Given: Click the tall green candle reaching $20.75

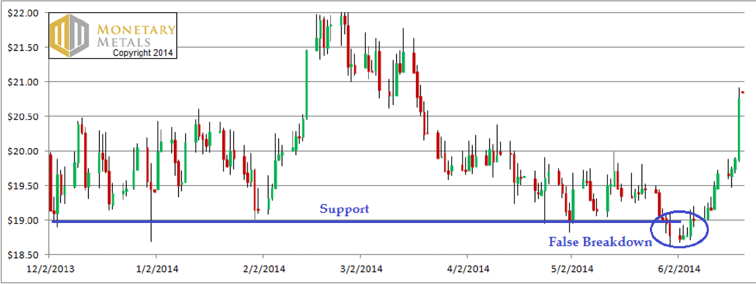Looking at the screenshot, I should 739,129.
